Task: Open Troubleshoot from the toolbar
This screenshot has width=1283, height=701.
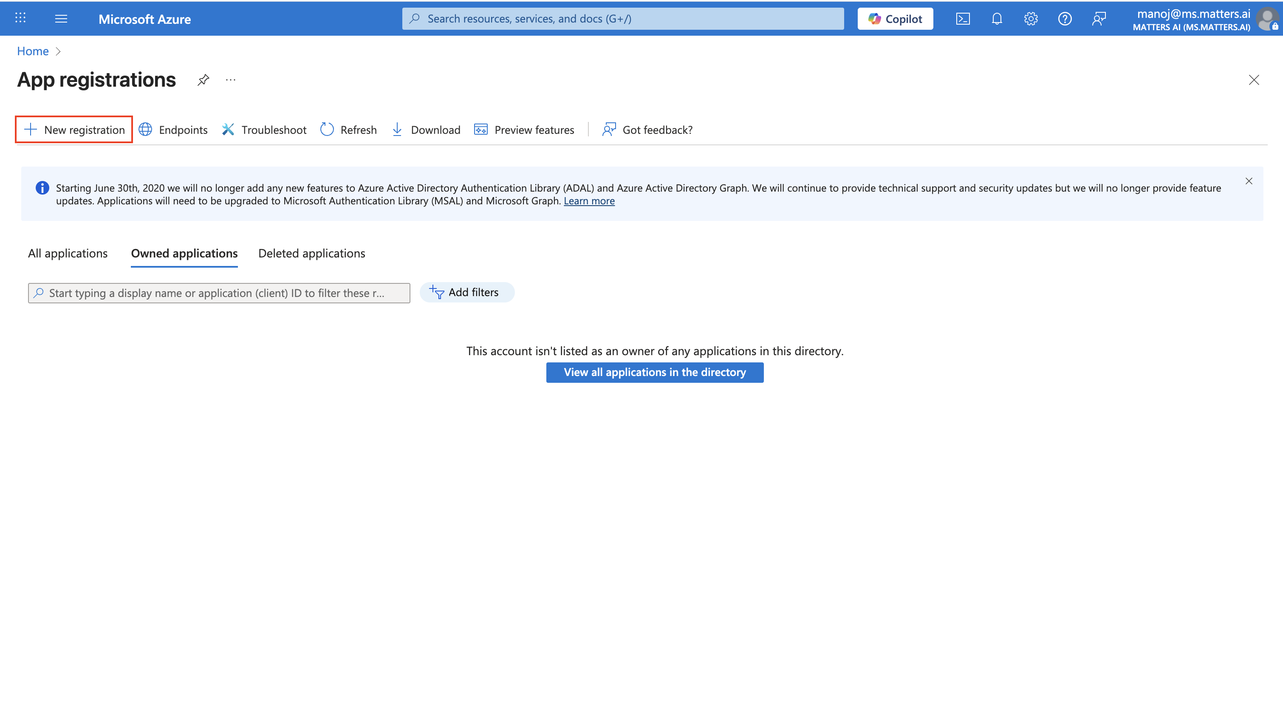Action: pyautogui.click(x=264, y=130)
